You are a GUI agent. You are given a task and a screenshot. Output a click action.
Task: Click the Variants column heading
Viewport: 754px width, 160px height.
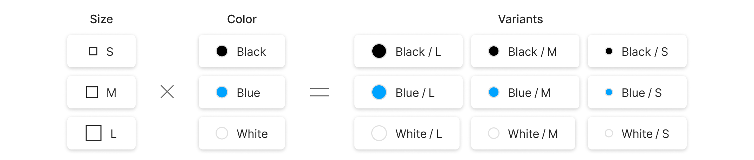520,19
